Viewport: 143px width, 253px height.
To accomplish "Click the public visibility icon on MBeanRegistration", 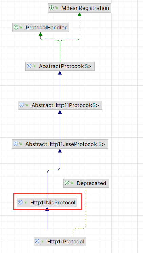I will click(x=57, y=8).
